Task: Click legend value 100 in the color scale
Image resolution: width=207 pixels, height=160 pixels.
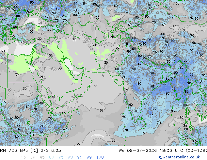Action: point(100,157)
